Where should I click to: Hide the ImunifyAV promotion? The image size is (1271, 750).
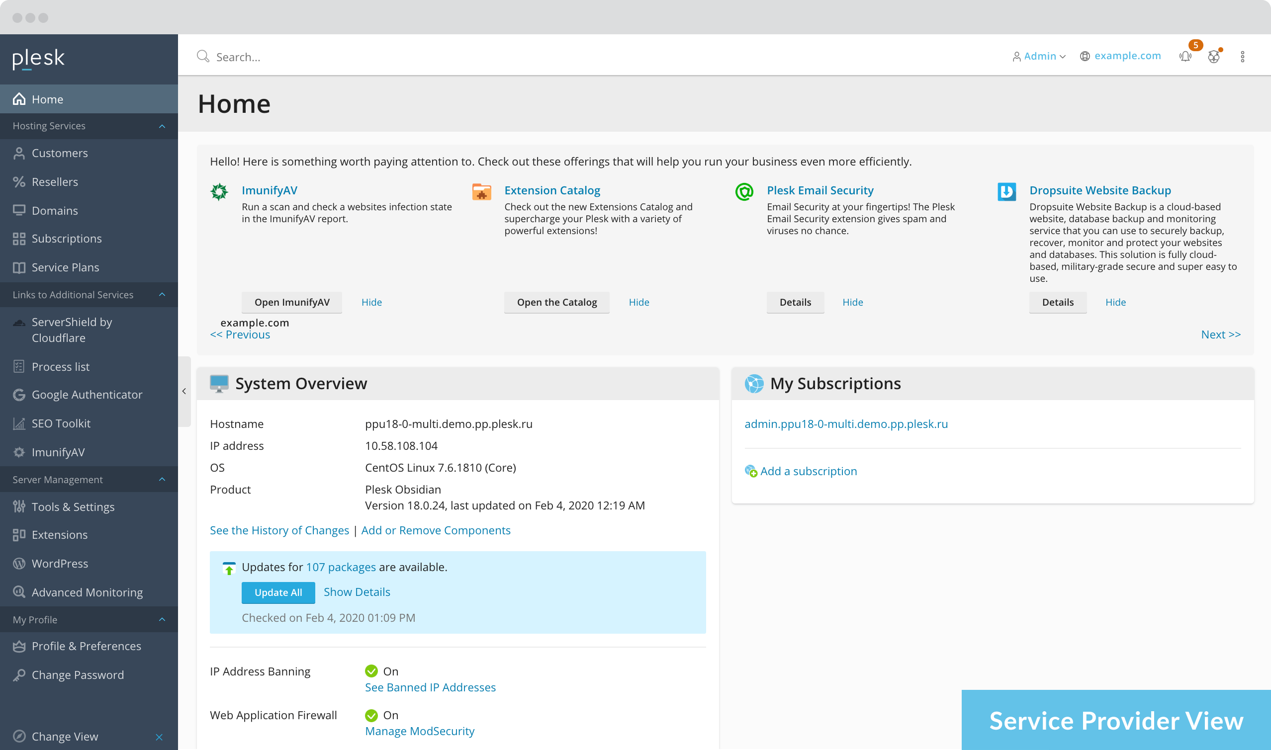371,302
